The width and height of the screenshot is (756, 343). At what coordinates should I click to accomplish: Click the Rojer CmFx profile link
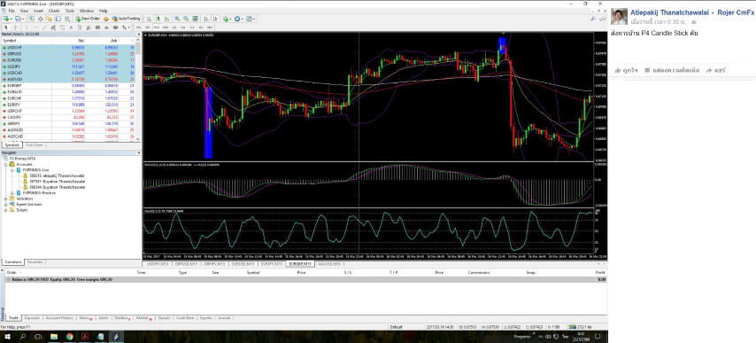(737, 12)
